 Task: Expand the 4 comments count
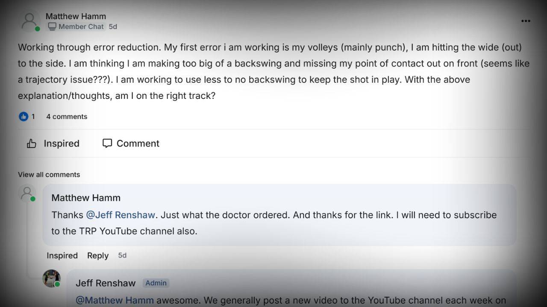tap(67, 116)
